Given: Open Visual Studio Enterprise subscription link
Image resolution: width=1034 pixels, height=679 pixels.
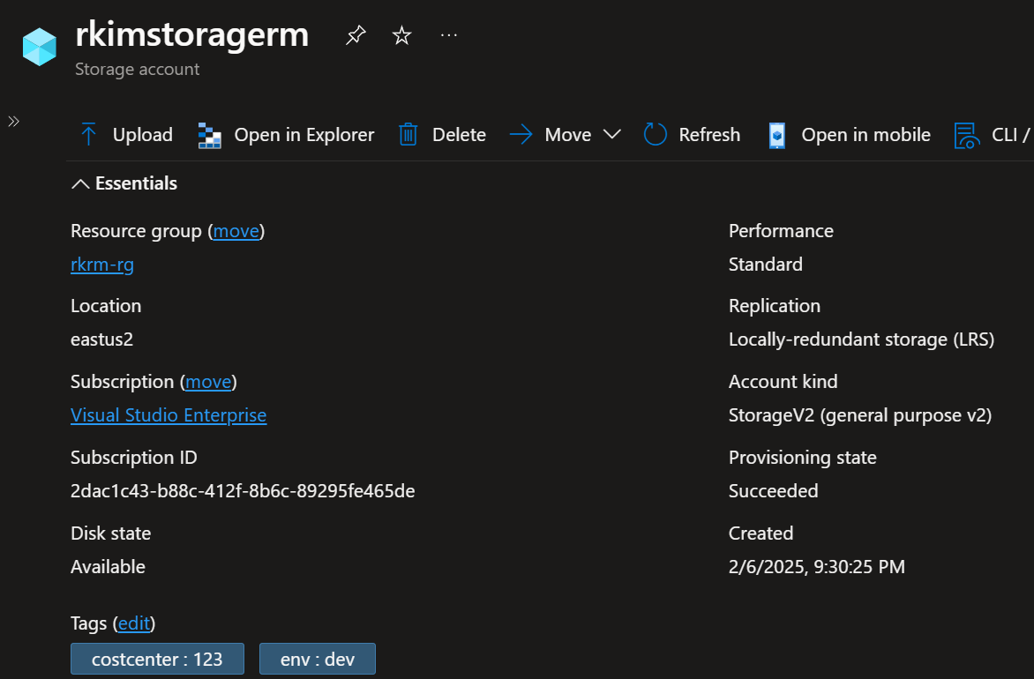Looking at the screenshot, I should pyautogui.click(x=169, y=415).
